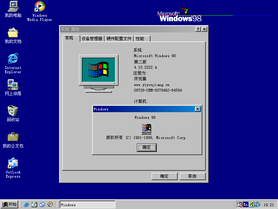This screenshot has width=278, height=209.
Task: Switch to the Device Manager (设备管理器) tab
Action: pos(91,38)
